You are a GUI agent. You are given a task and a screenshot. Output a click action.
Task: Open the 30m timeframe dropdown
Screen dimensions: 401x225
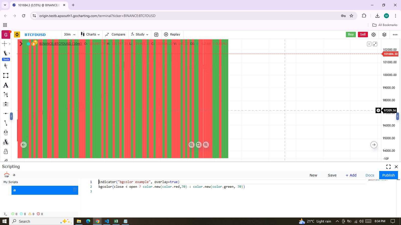point(69,34)
